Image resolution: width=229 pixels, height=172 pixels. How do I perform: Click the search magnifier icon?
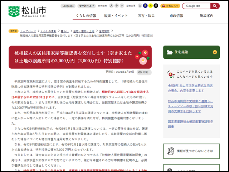[x=215, y=6]
